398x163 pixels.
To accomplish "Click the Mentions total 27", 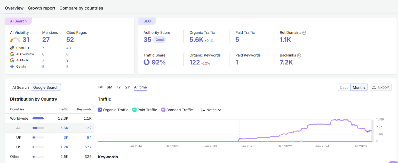I will coord(46,40).
